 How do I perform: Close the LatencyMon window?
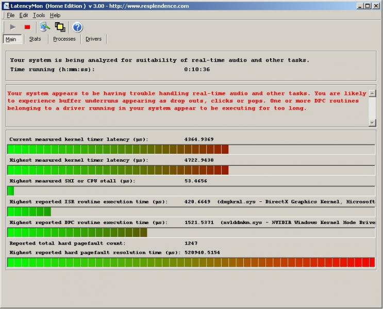click(376, 6)
